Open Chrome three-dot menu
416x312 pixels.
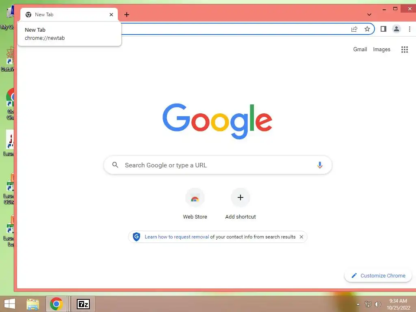pos(409,29)
